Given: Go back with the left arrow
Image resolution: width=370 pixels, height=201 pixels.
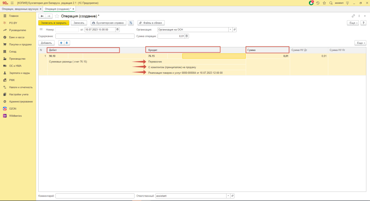Looking at the screenshot, I should pyautogui.click(x=42, y=16).
